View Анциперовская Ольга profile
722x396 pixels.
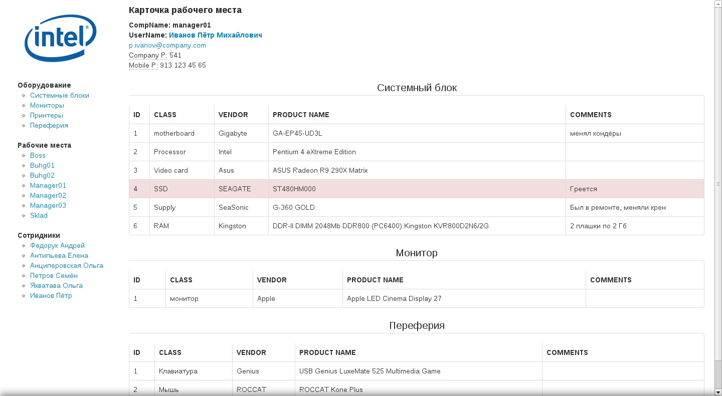66,265
